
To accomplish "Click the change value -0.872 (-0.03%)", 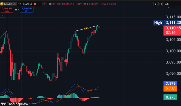I will pos(107,4).
